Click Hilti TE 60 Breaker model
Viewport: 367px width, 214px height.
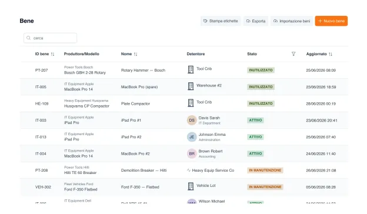tap(80, 173)
